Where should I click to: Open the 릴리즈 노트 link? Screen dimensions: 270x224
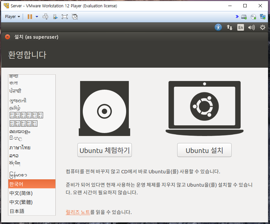(78, 212)
